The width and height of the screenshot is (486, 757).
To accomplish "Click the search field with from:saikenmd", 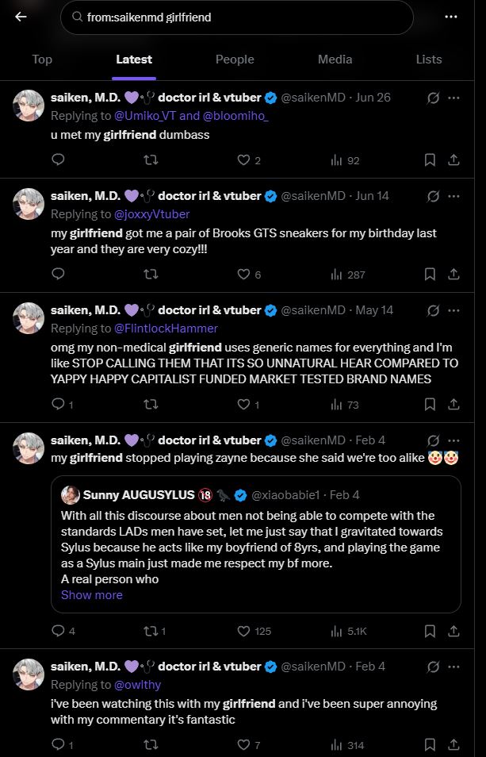I will click(236, 17).
